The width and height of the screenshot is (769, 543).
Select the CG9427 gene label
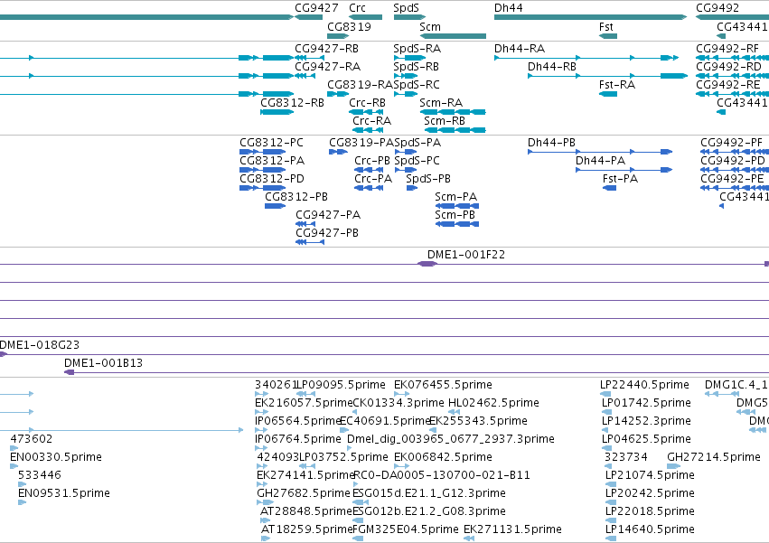tap(316, 8)
